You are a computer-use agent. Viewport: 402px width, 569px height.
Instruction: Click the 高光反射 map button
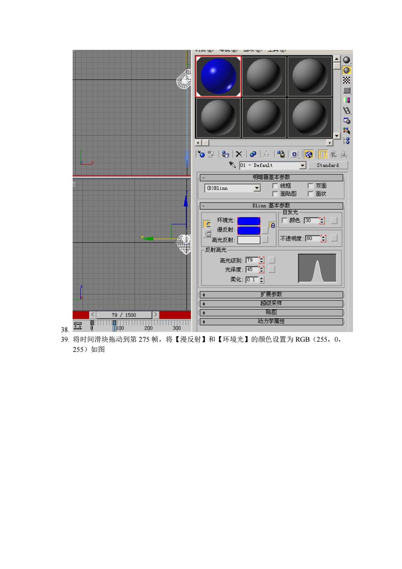[x=265, y=240]
